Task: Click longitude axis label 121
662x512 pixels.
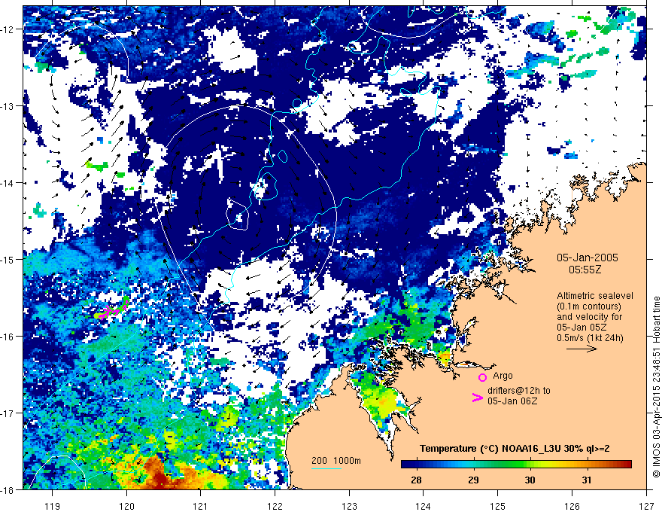Action: click(x=200, y=506)
